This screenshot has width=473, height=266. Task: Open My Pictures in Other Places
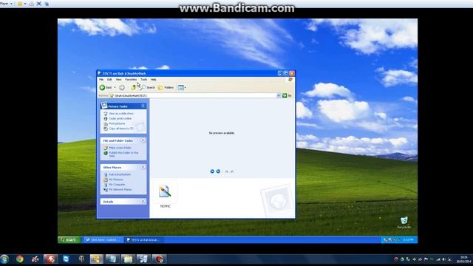coord(116,180)
